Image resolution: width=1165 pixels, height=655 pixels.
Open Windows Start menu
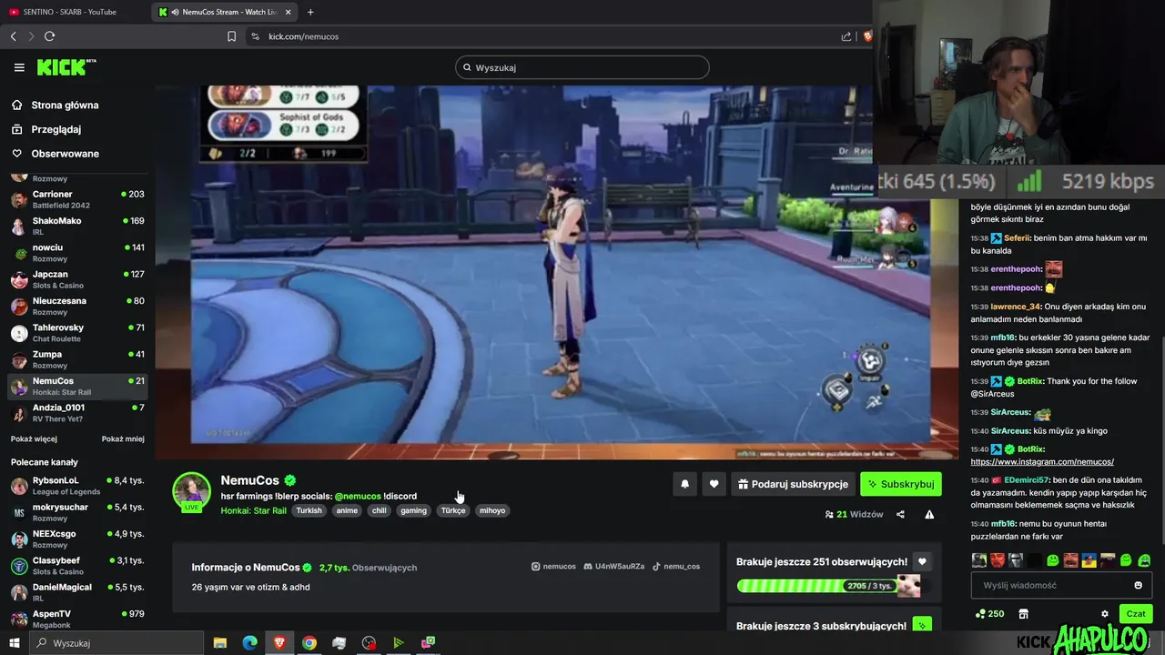point(15,642)
